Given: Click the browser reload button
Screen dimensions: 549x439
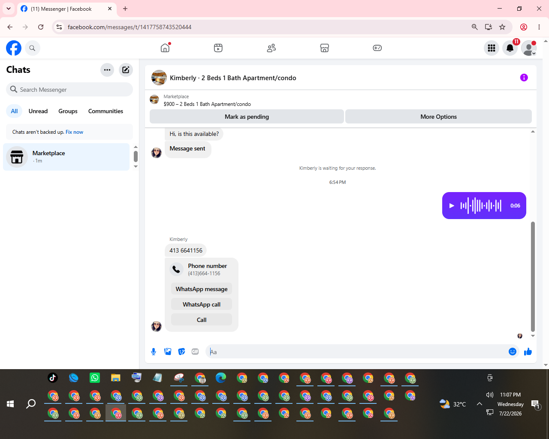Looking at the screenshot, I should (41, 27).
